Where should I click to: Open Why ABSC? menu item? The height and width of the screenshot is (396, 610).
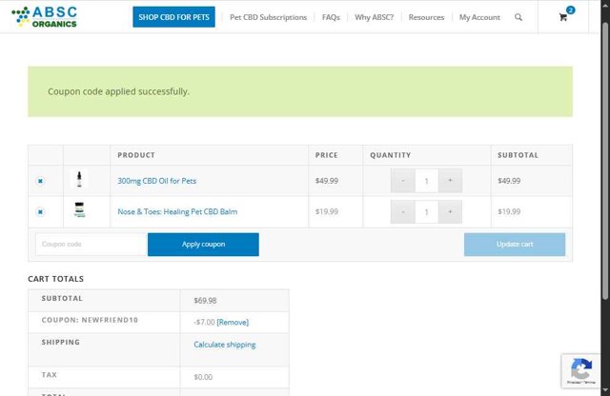(x=374, y=17)
